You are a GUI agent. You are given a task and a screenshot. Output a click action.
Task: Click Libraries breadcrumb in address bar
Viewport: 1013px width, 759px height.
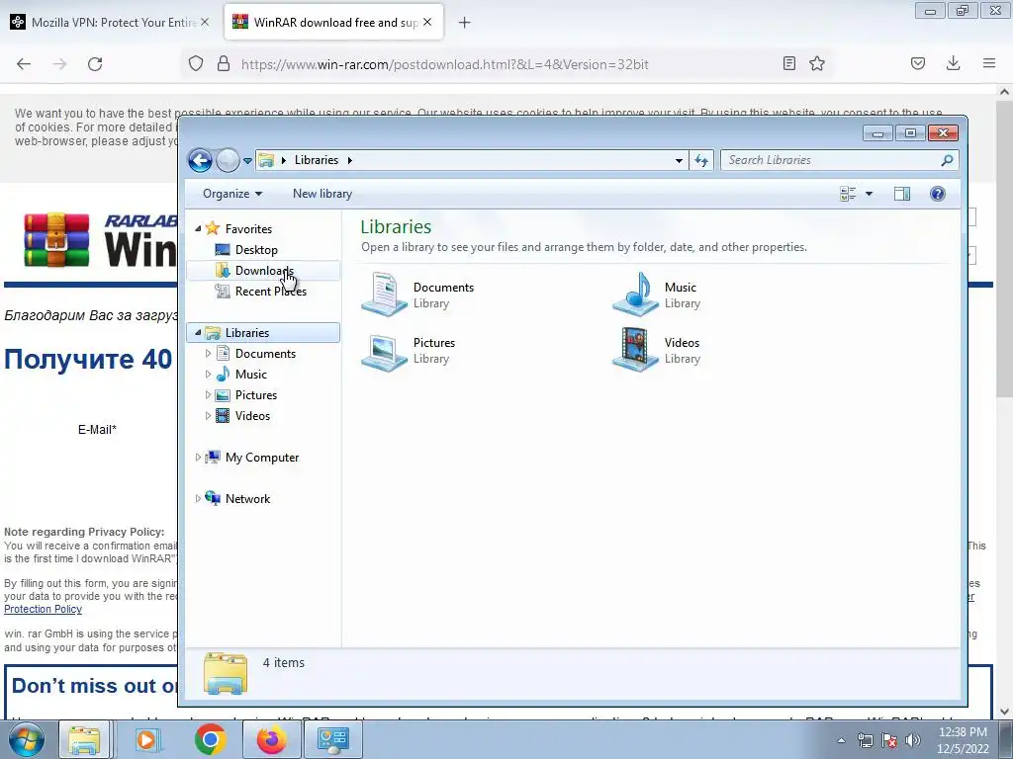(317, 160)
